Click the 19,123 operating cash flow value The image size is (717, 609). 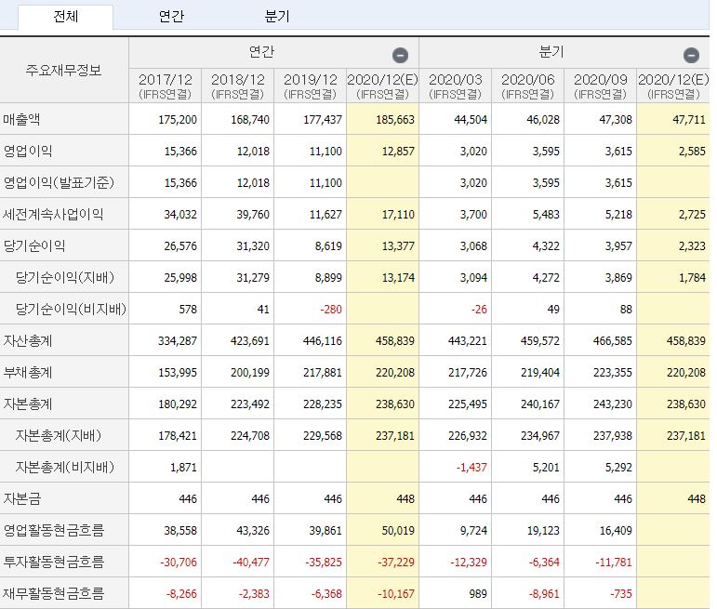point(543,531)
